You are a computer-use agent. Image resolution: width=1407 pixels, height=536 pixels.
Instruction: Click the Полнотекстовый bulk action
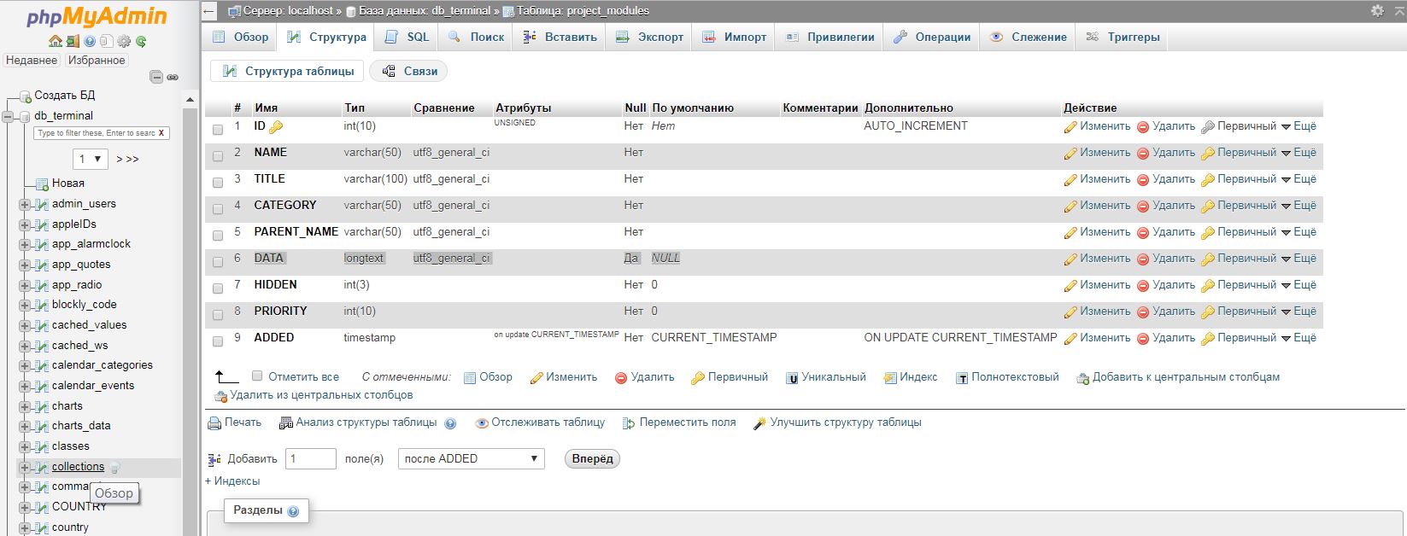point(1006,377)
